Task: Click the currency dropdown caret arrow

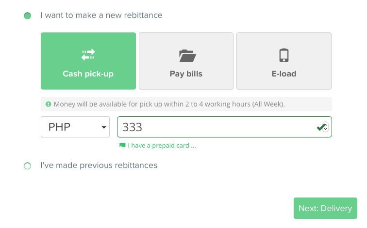Action: pos(103,127)
